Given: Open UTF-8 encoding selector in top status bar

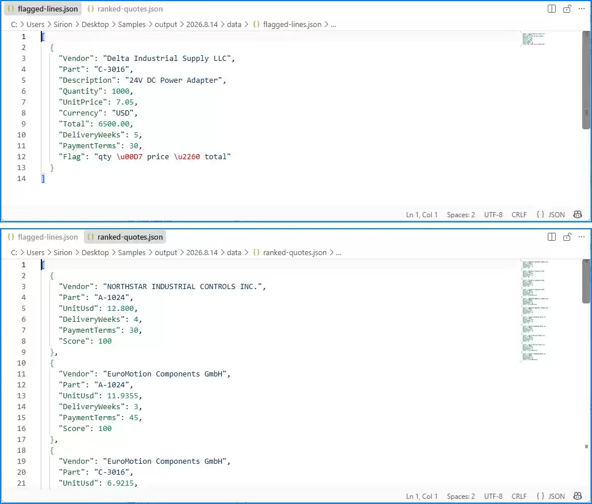Looking at the screenshot, I should (x=493, y=214).
